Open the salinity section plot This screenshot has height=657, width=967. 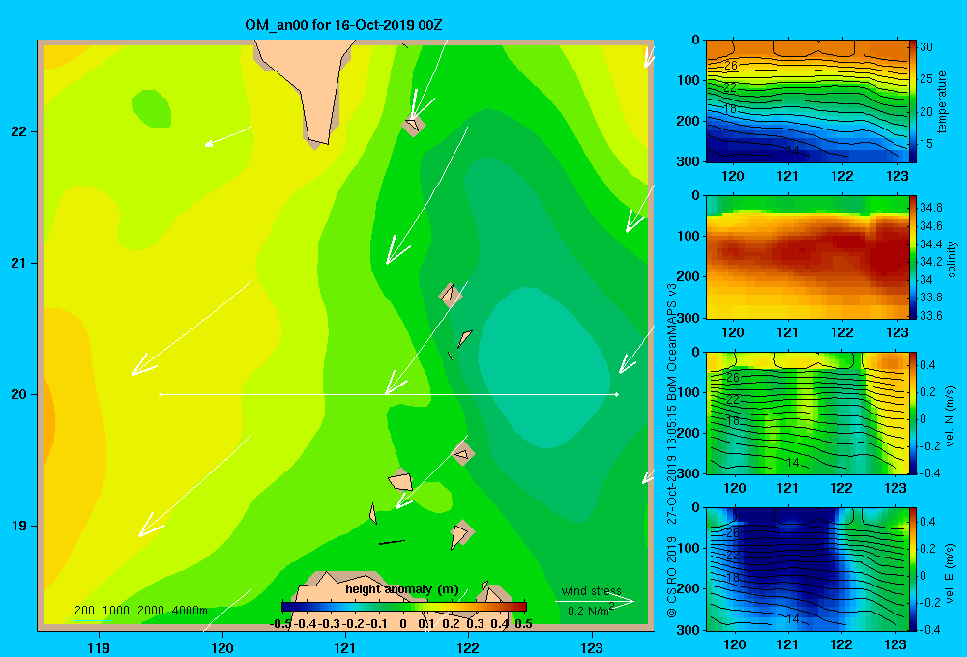pos(807,257)
